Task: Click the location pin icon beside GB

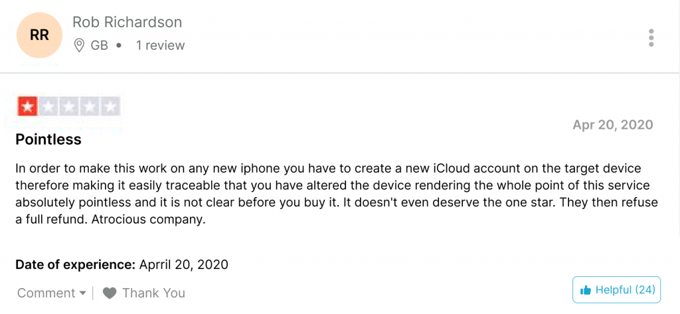Action: (79, 45)
